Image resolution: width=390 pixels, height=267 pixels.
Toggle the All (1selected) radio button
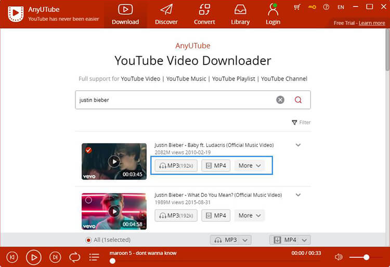click(x=88, y=240)
